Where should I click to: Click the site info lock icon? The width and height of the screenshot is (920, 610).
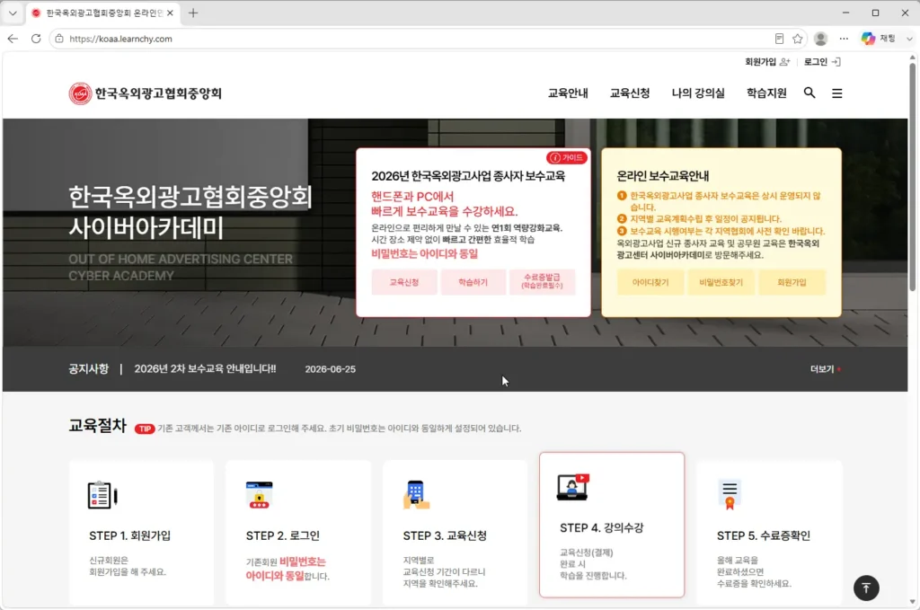59,39
